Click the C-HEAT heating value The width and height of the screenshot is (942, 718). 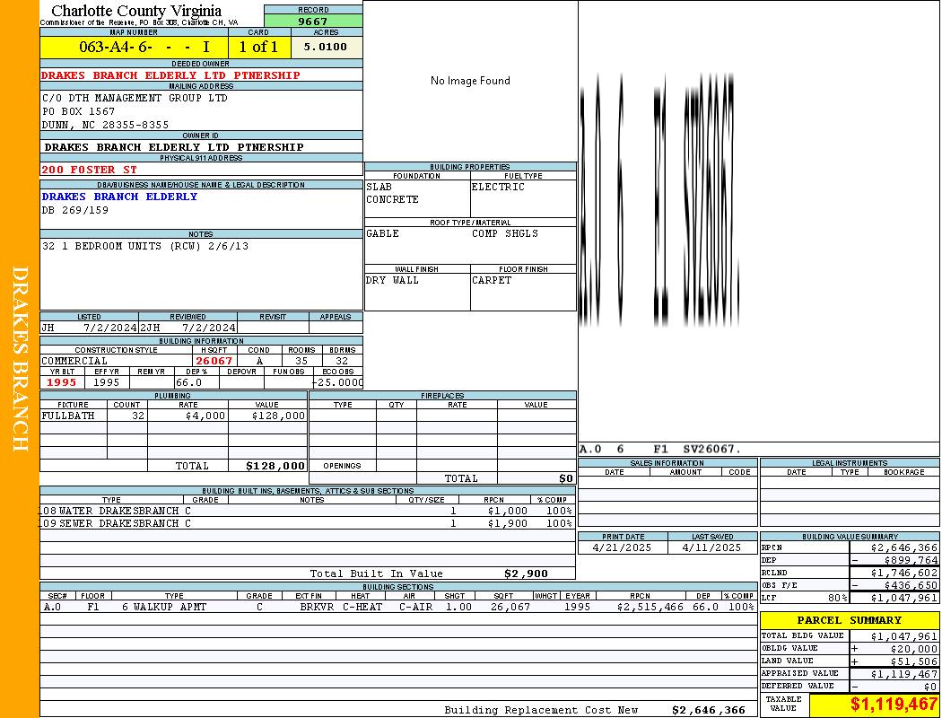362,608
